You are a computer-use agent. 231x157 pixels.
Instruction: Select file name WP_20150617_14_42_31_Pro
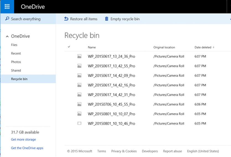(x=111, y=95)
